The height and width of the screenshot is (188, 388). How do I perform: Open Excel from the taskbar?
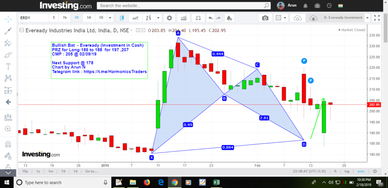(216, 182)
